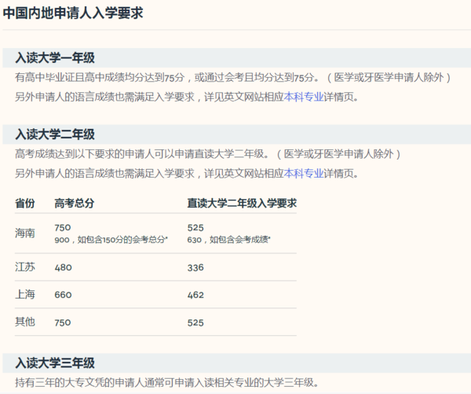The image size is (471, 394).
Task: Open the 本科专业 link under 入读大学一年级
Action: [x=304, y=97]
